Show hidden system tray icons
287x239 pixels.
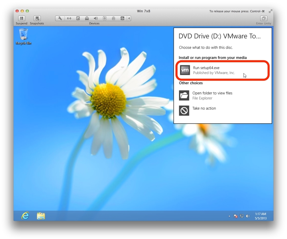tap(230, 216)
